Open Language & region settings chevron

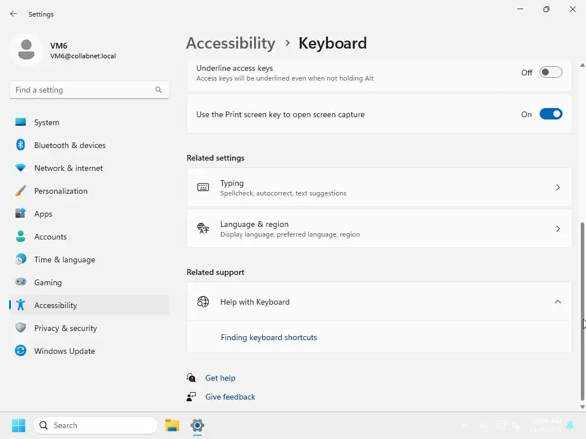pyautogui.click(x=558, y=229)
